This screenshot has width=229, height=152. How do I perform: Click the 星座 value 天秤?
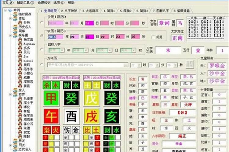[x=188, y=105]
